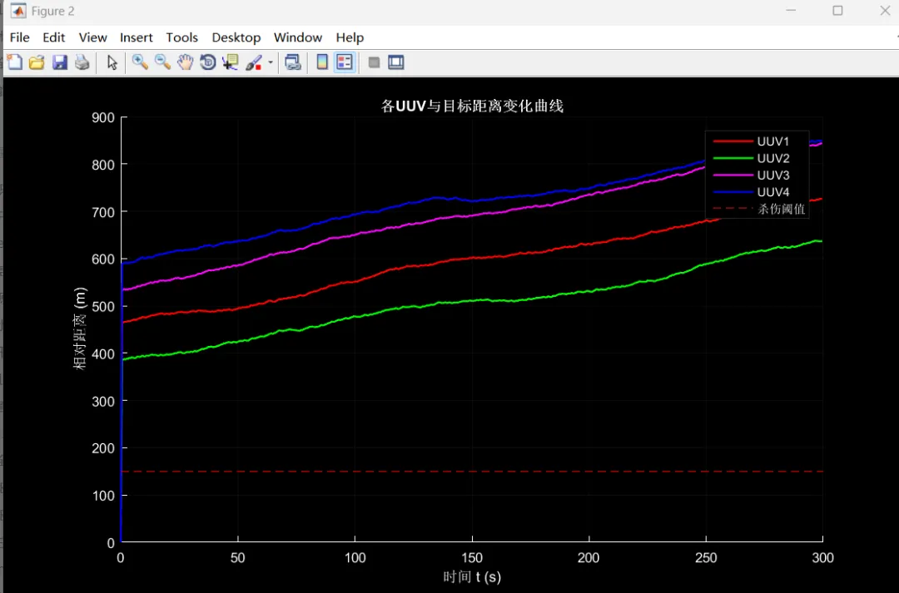This screenshot has height=593, width=899.
Task: Click the x-axis tick label 300
Action: pyautogui.click(x=822, y=558)
